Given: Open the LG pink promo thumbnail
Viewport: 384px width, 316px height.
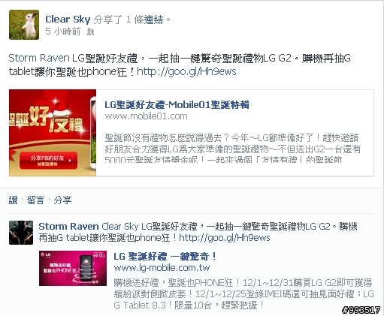Looking at the screenshot, I should 73,268.
